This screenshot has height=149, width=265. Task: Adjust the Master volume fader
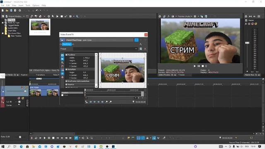[x=247, y=43]
